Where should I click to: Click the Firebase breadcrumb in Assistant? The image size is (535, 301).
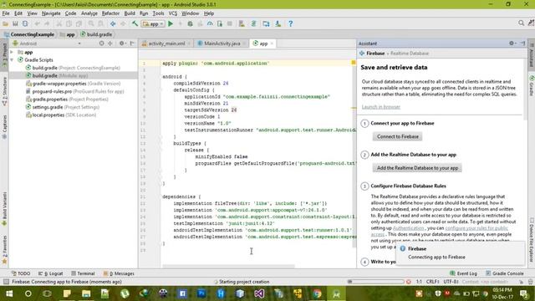[375, 54]
